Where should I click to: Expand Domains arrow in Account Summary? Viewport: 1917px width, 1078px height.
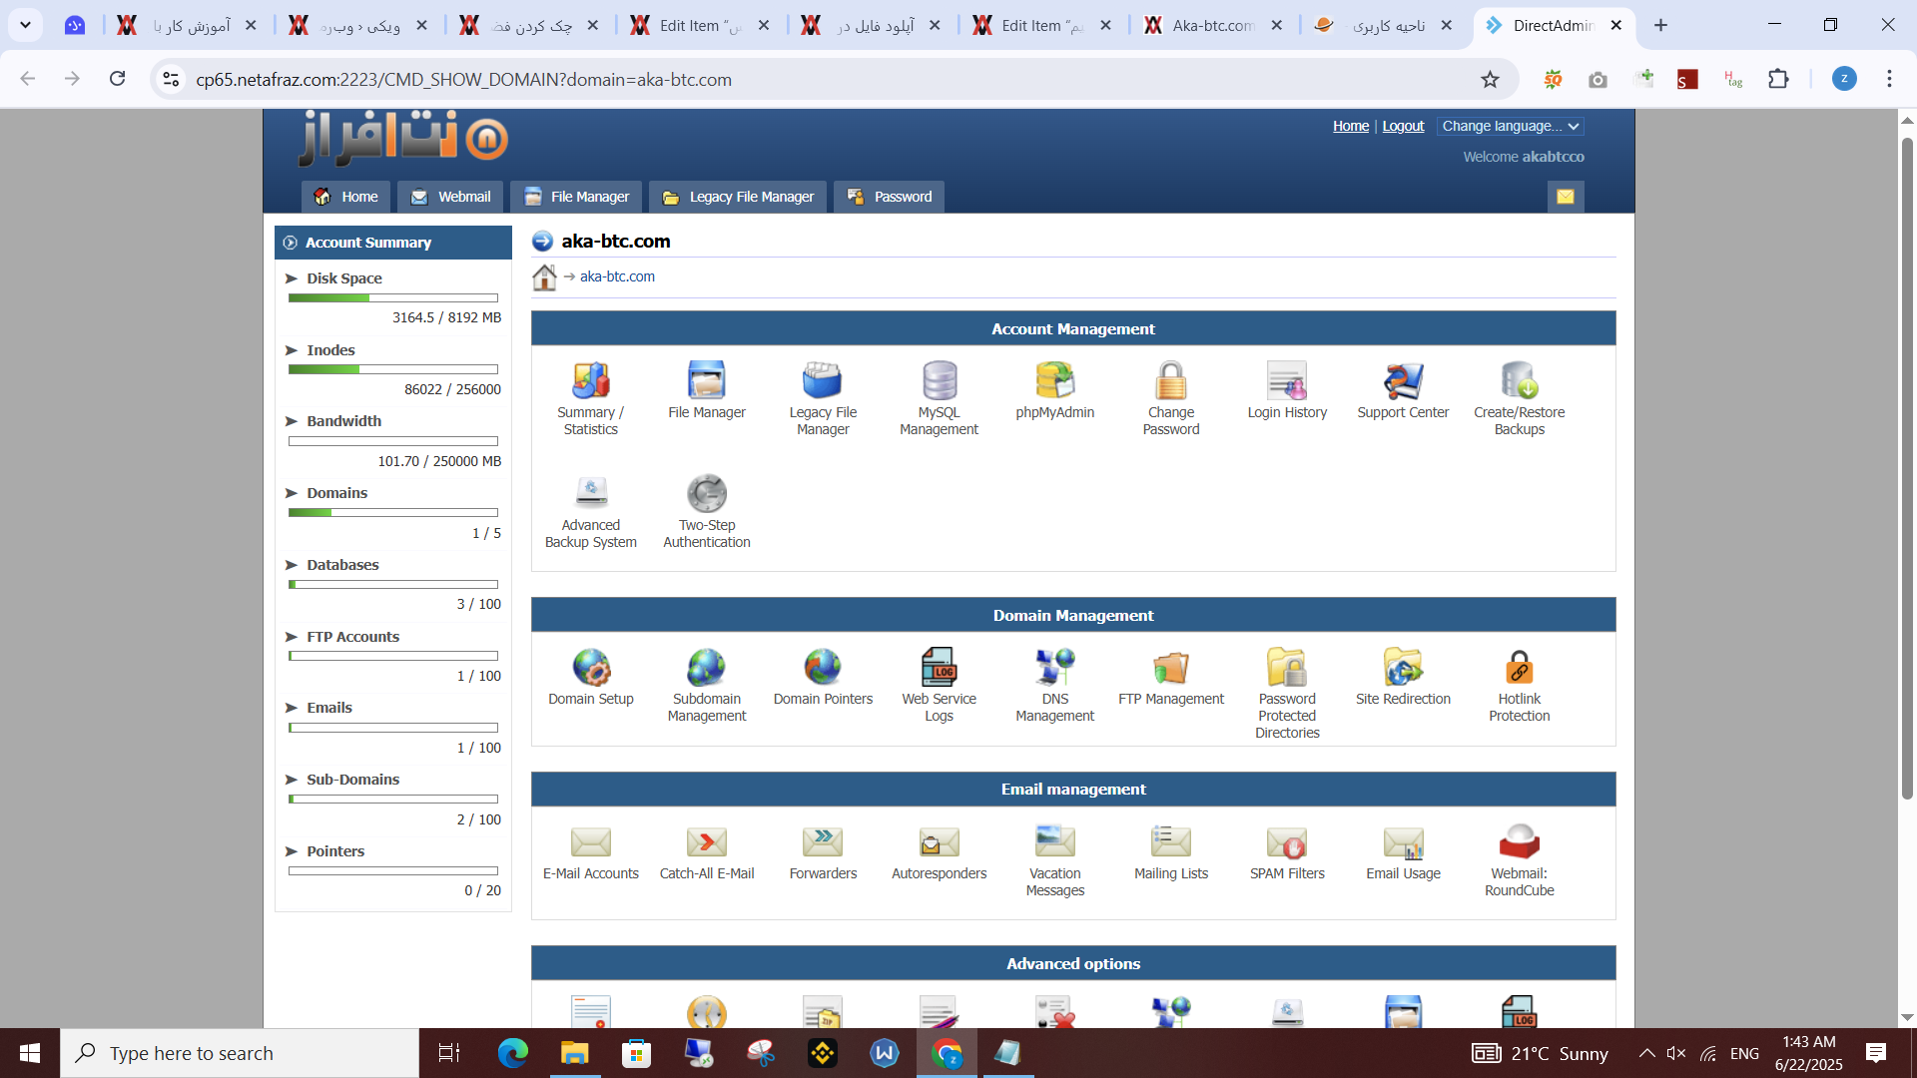click(292, 493)
